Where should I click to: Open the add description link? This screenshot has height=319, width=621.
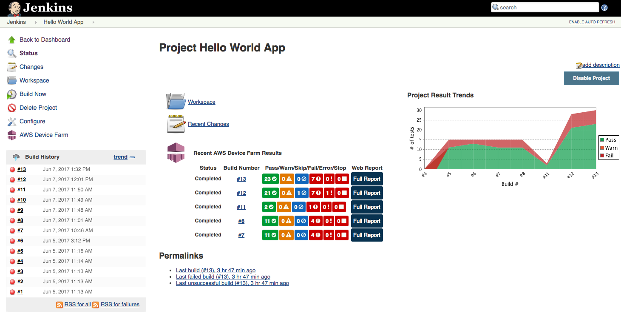[x=601, y=65]
